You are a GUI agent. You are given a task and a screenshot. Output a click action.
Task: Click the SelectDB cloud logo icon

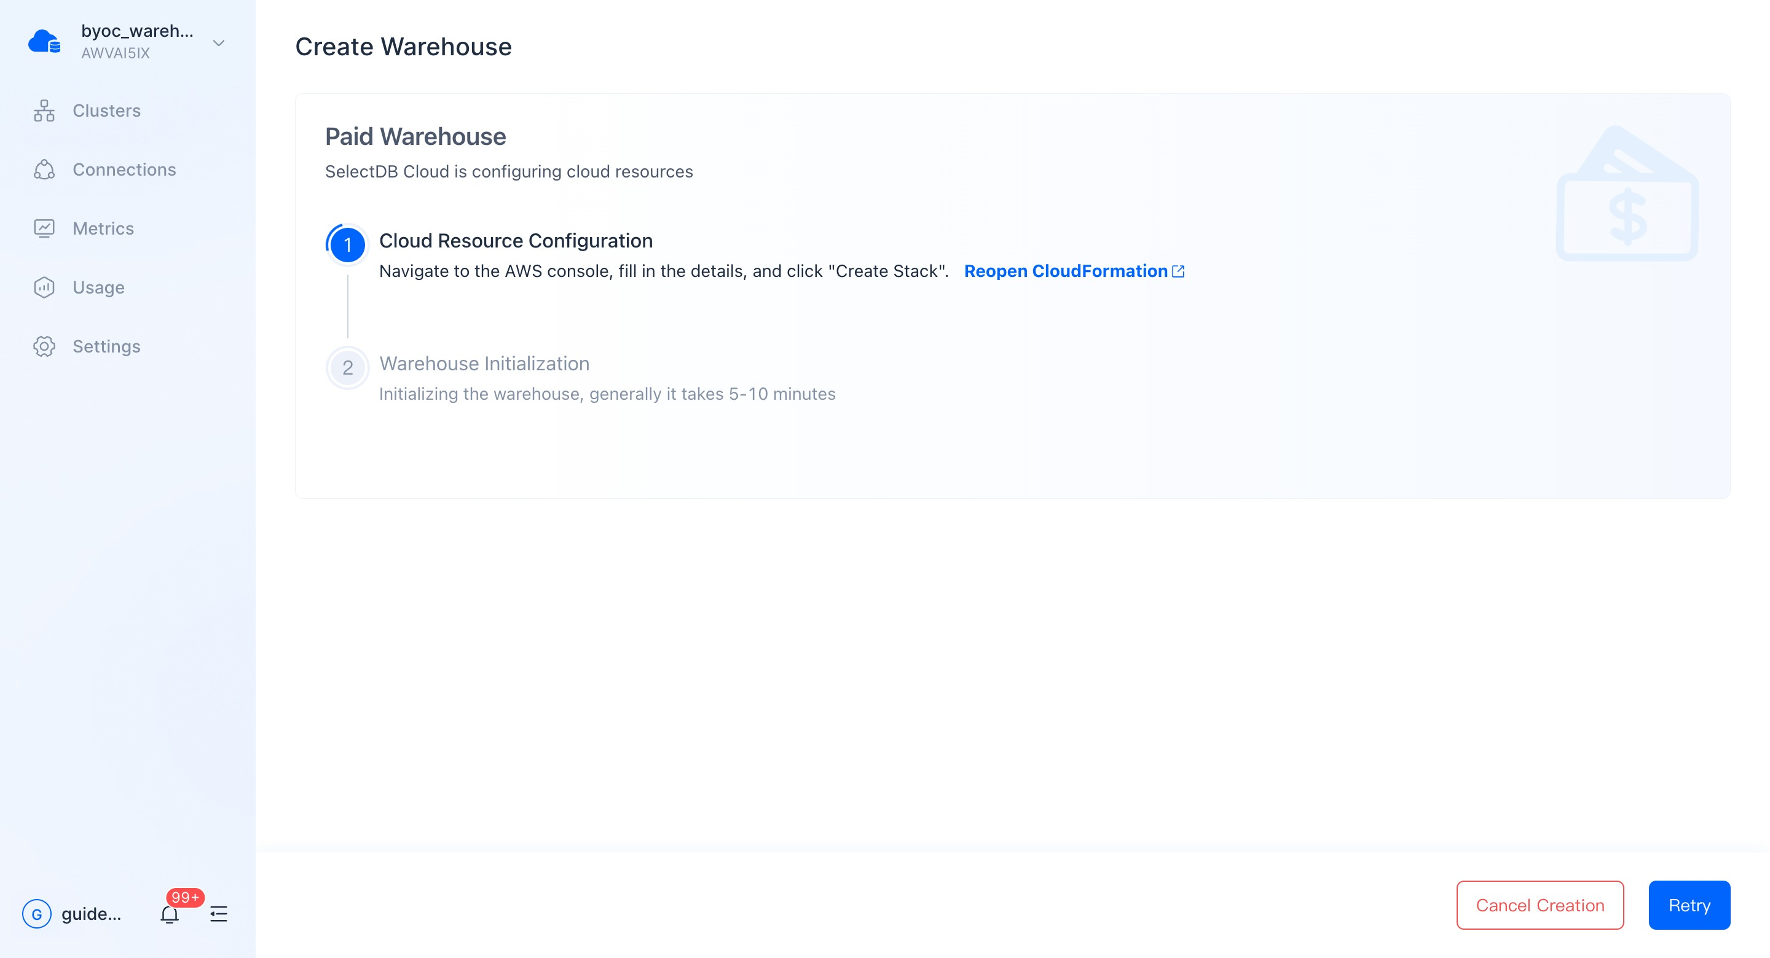pyautogui.click(x=45, y=42)
